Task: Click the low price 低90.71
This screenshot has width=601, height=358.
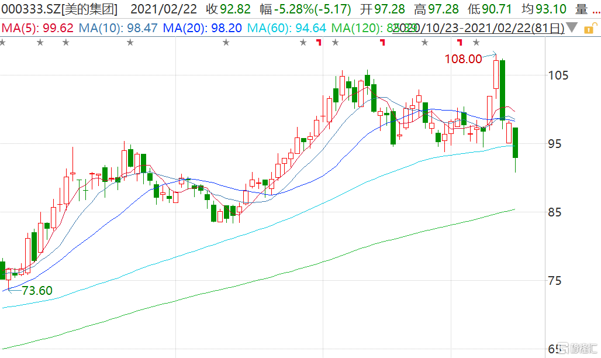Action: (490, 9)
